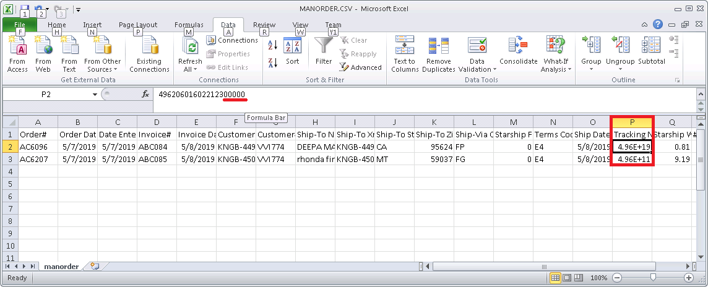Select cell with order AC6096

[x=38, y=147]
